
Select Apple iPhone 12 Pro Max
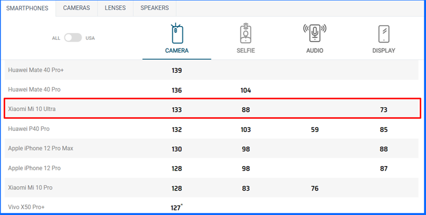(40, 148)
